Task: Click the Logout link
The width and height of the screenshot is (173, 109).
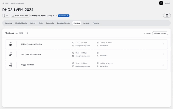Action: pos(167,3)
